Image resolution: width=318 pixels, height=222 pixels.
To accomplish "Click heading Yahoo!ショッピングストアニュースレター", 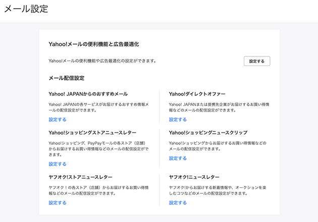I will tap(92, 132).
